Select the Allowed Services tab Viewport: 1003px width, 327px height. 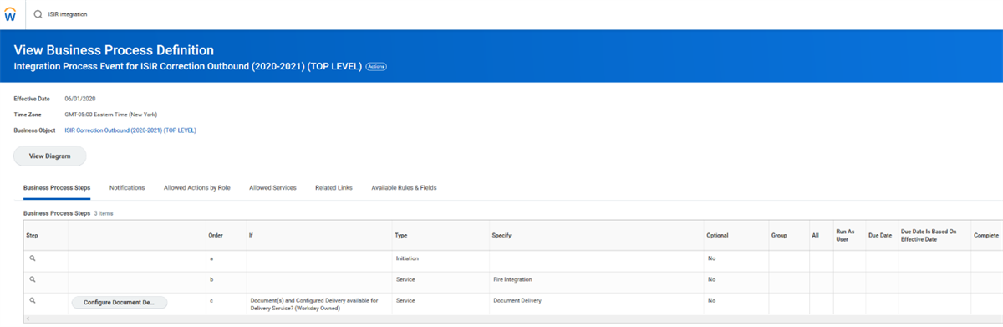click(x=272, y=187)
